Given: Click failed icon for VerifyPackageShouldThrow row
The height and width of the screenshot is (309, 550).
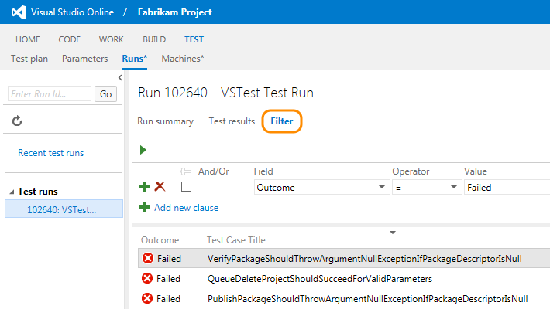Looking at the screenshot, I should [x=148, y=258].
